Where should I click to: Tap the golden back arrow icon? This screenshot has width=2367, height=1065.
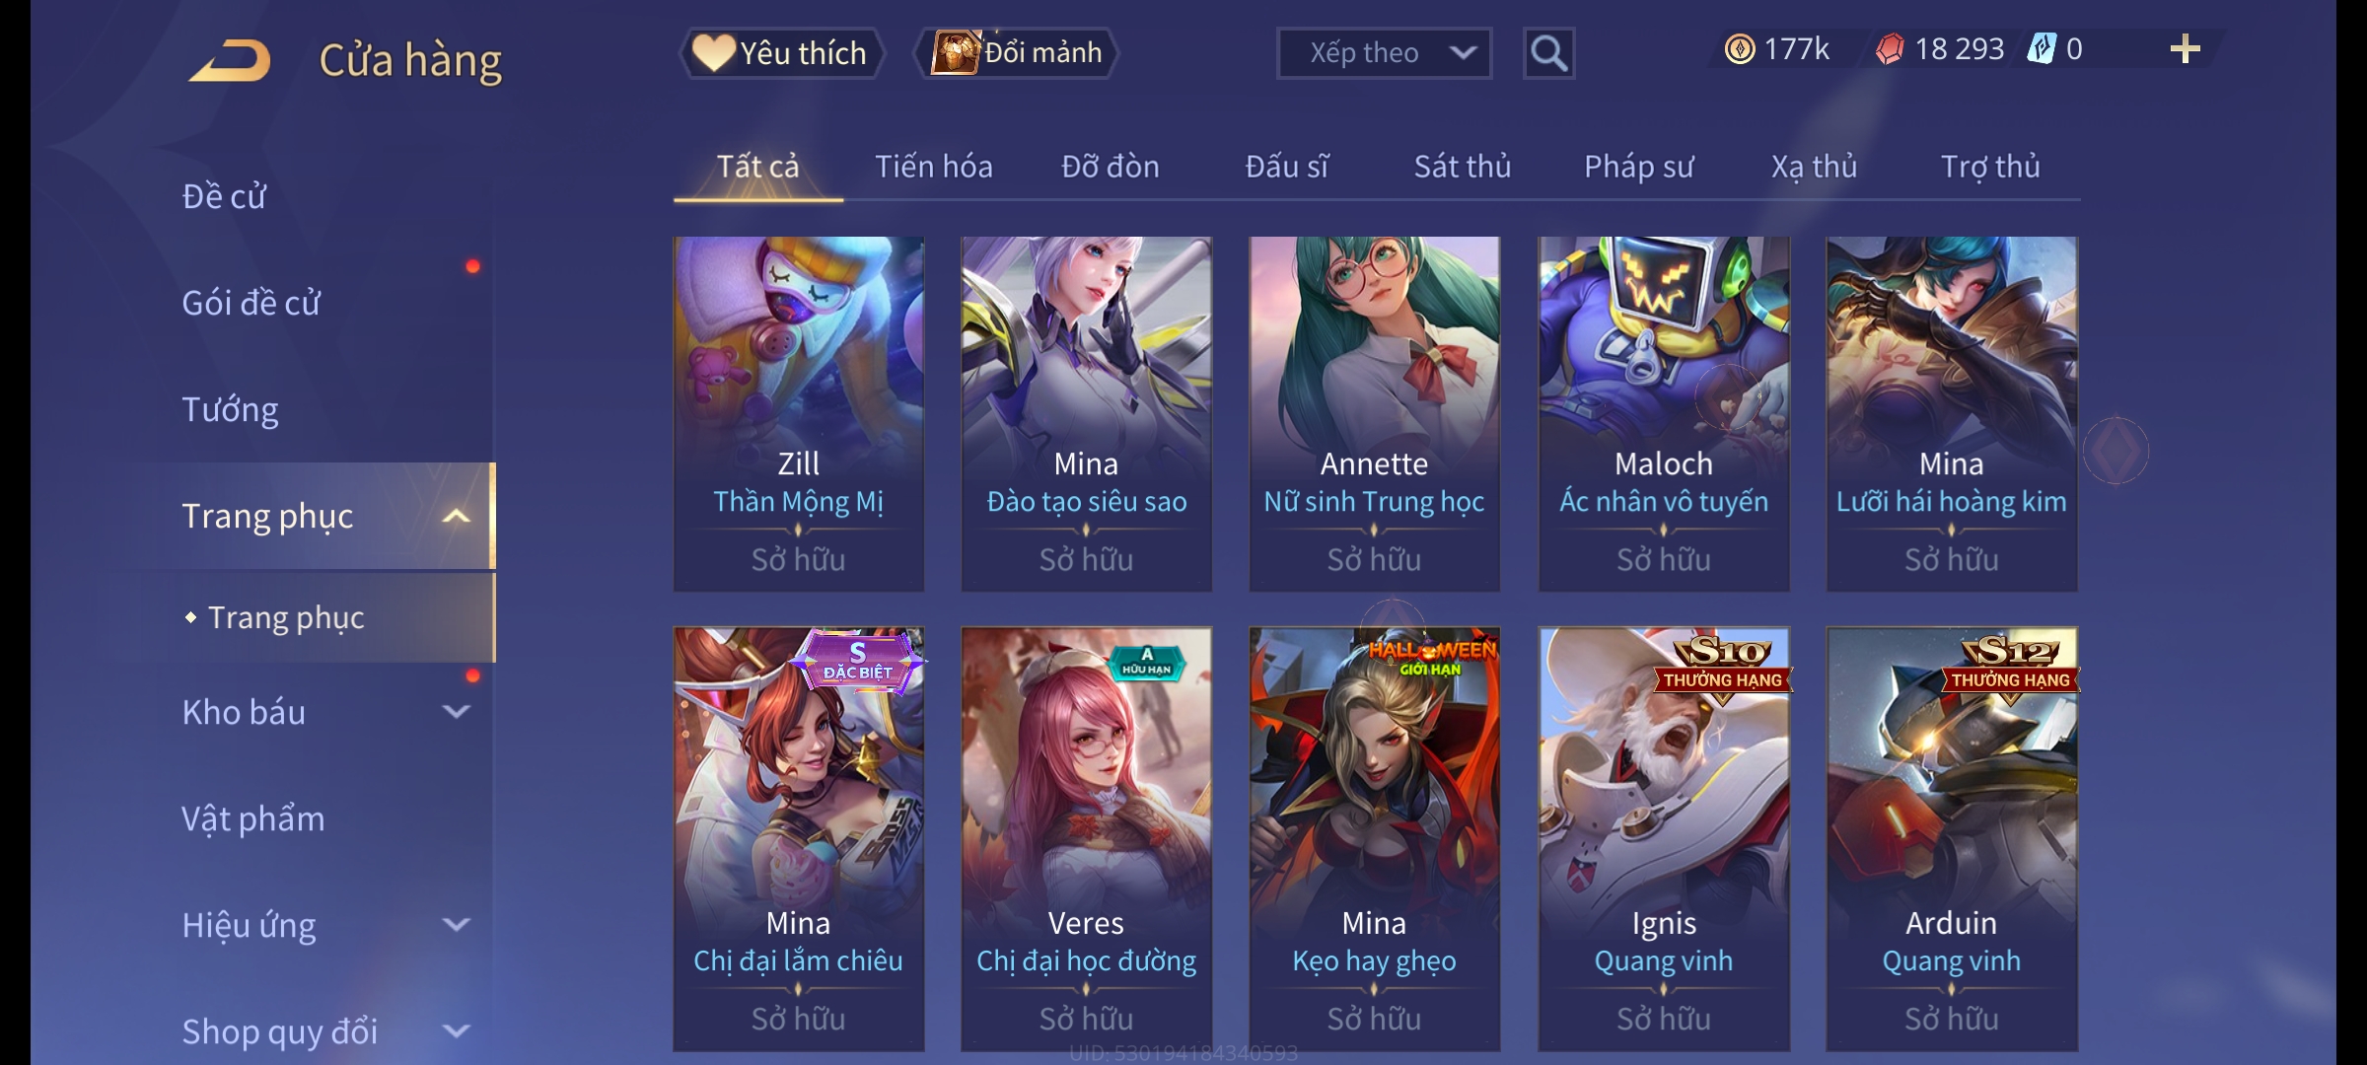point(231,60)
